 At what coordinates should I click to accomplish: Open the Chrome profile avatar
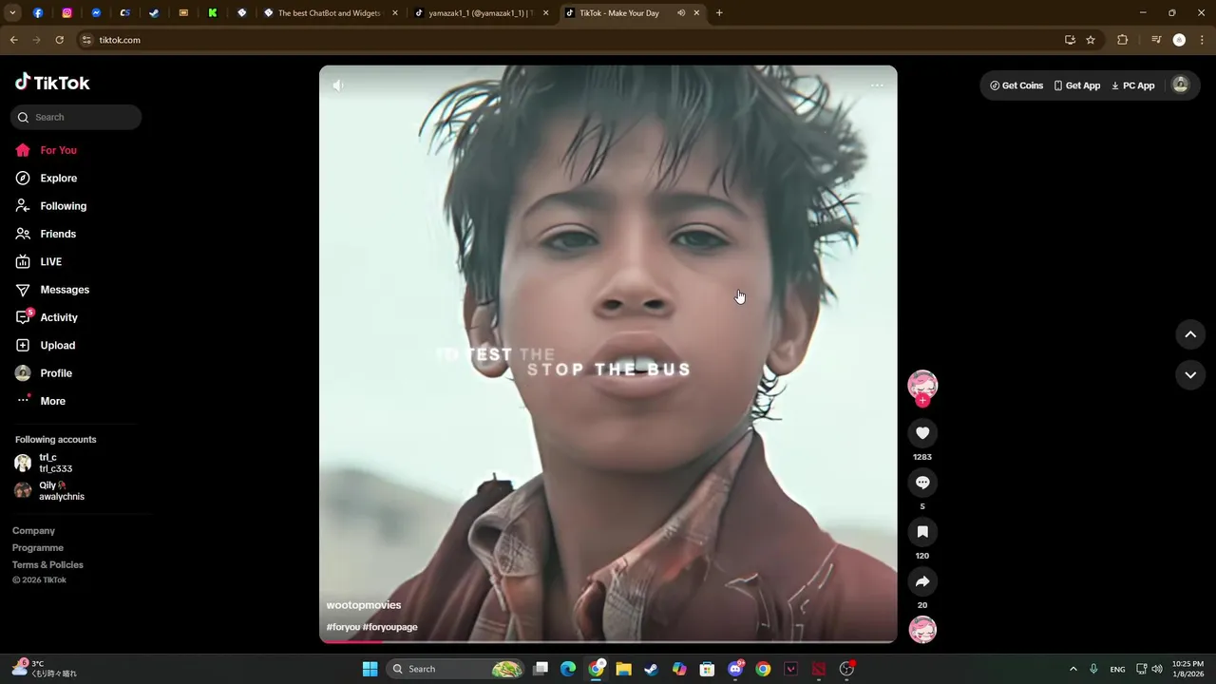[x=1179, y=40]
